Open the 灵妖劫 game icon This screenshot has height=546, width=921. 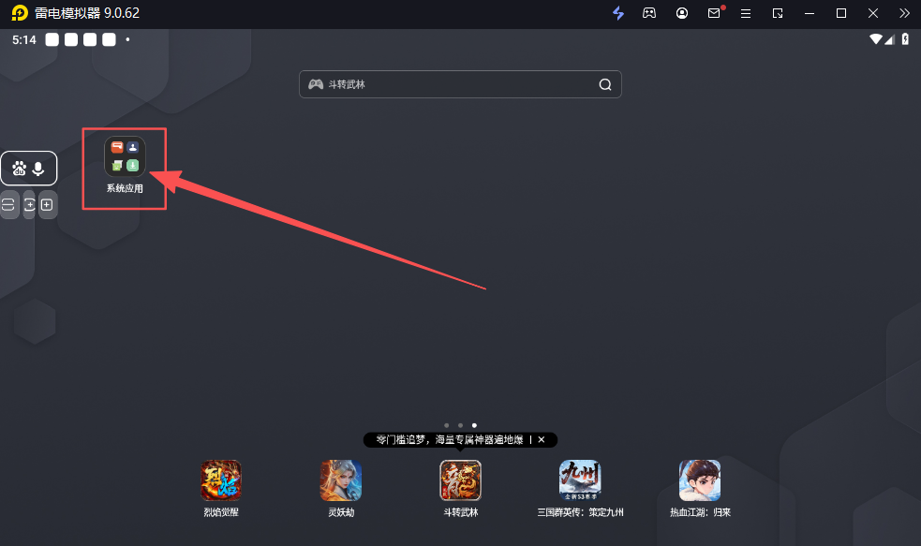[x=340, y=480]
